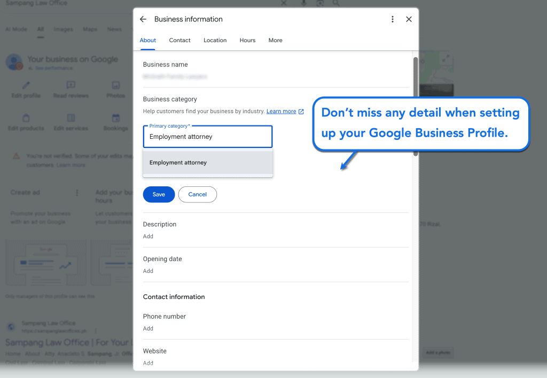Click the business profile avatar in background

14,62
